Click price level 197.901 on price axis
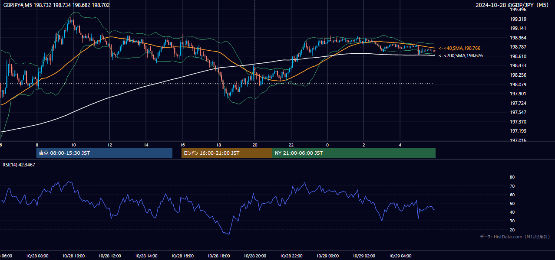 click(x=518, y=94)
